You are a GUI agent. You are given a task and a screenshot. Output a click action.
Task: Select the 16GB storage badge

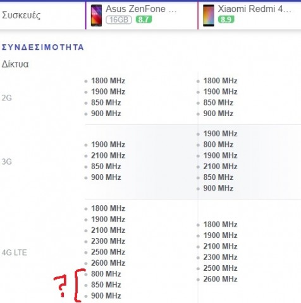tap(119, 20)
